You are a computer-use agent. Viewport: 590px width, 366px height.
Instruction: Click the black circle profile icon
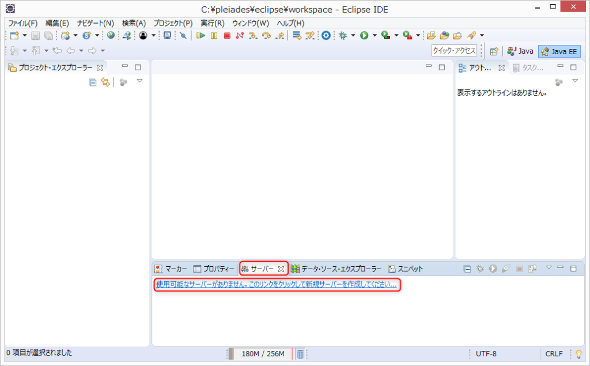click(143, 35)
